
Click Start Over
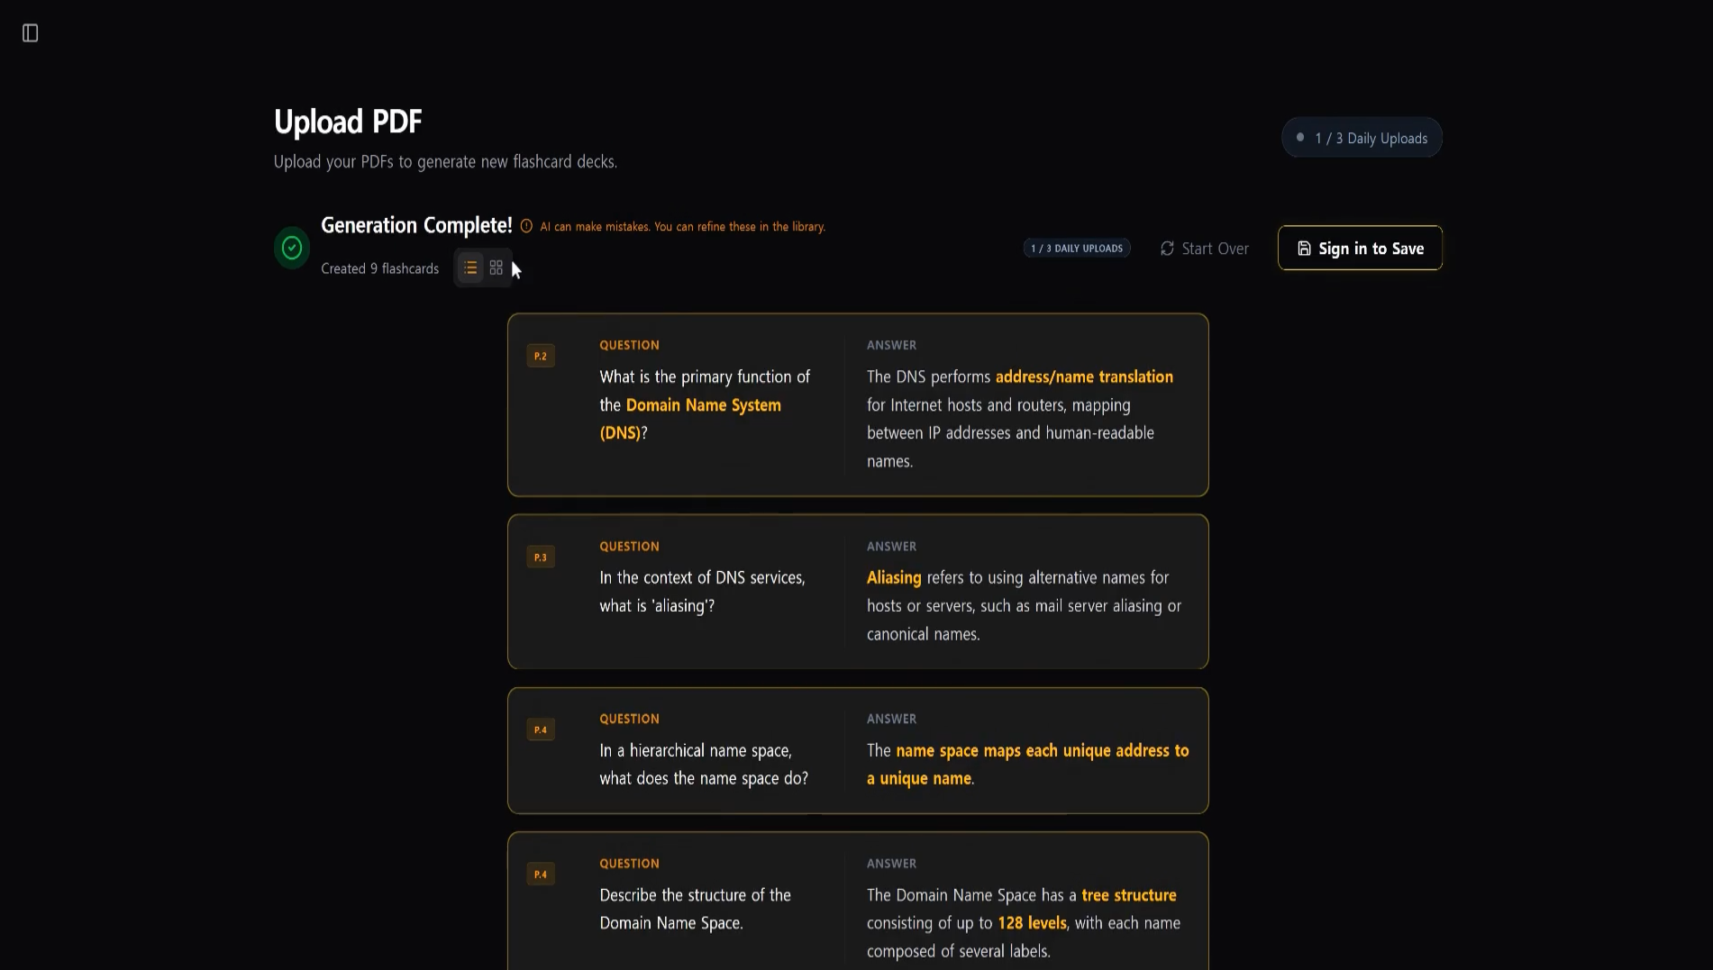pyautogui.click(x=1214, y=248)
